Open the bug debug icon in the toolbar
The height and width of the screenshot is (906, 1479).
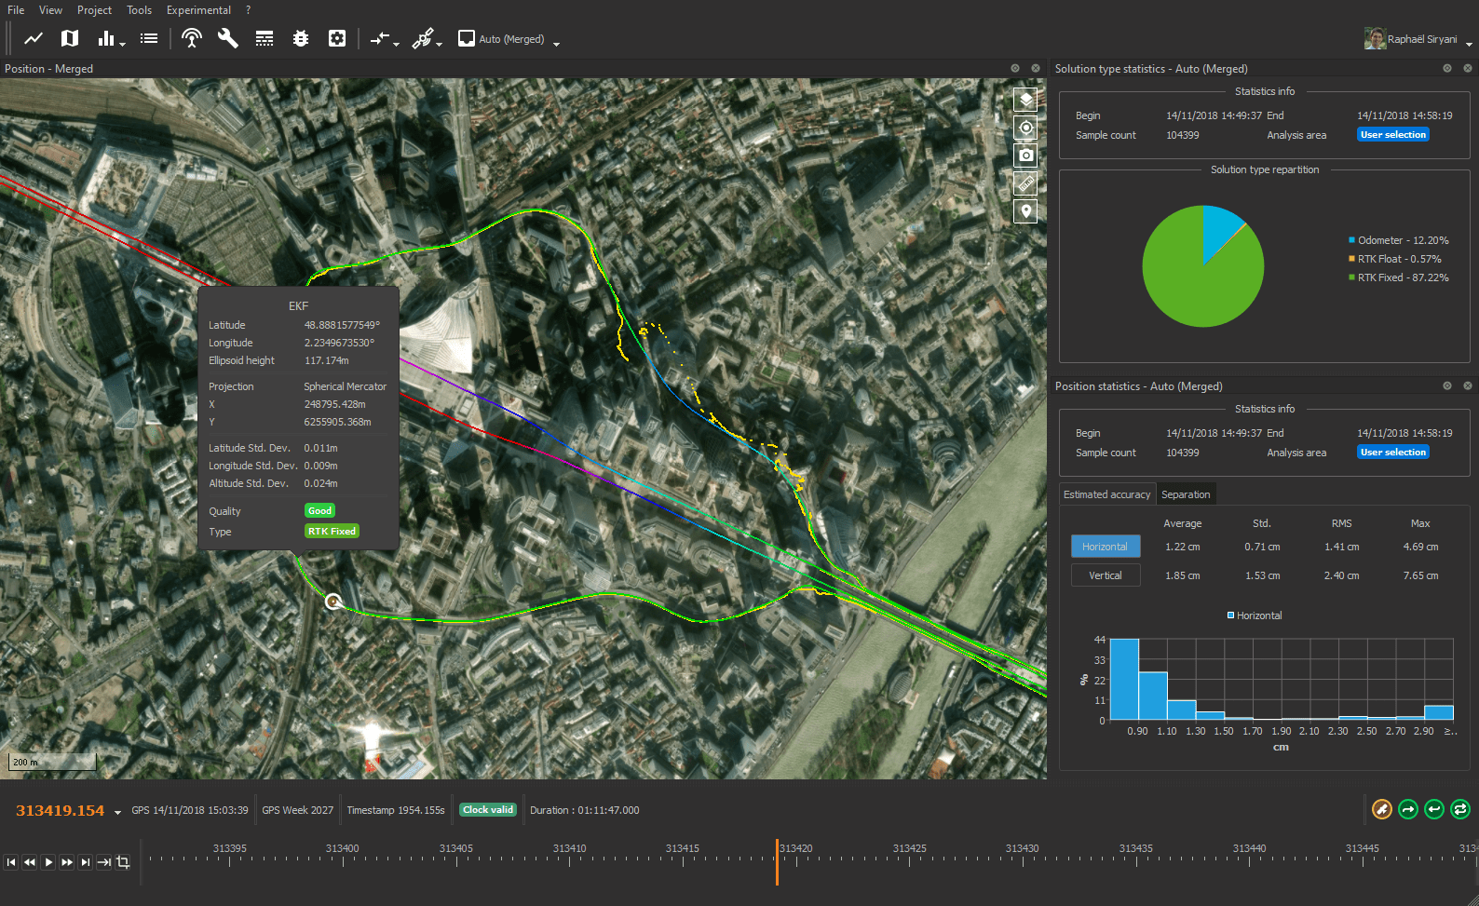click(301, 38)
